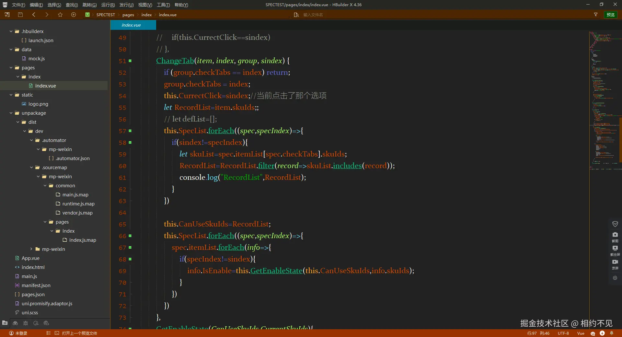Screen dimensions: 622x337
Task: Click the editor vertical scrollbar
Action: (620, 139)
